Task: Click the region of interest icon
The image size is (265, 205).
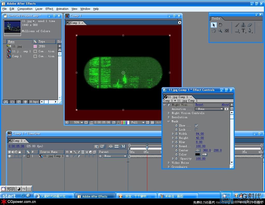Action: [x=148, y=123]
